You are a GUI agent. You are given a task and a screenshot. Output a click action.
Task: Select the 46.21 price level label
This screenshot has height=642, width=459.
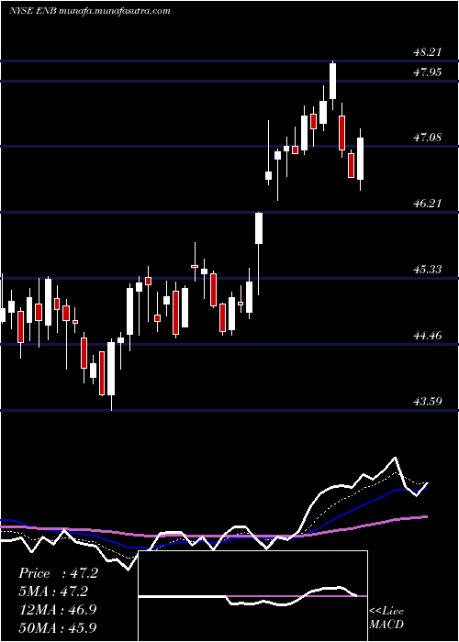[428, 203]
